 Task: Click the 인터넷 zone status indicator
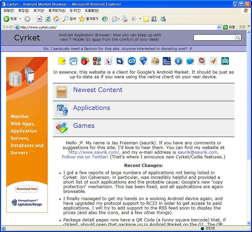coord(208,228)
